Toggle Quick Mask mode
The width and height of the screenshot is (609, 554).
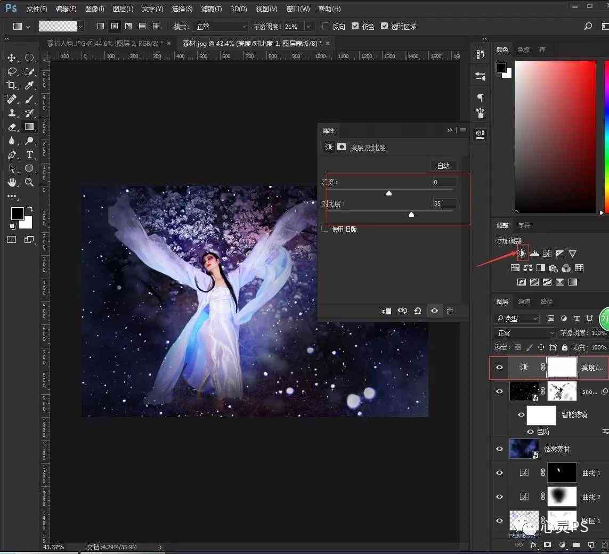(x=12, y=240)
